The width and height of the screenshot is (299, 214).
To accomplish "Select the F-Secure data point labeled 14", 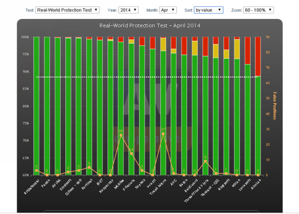I will click(131, 154).
